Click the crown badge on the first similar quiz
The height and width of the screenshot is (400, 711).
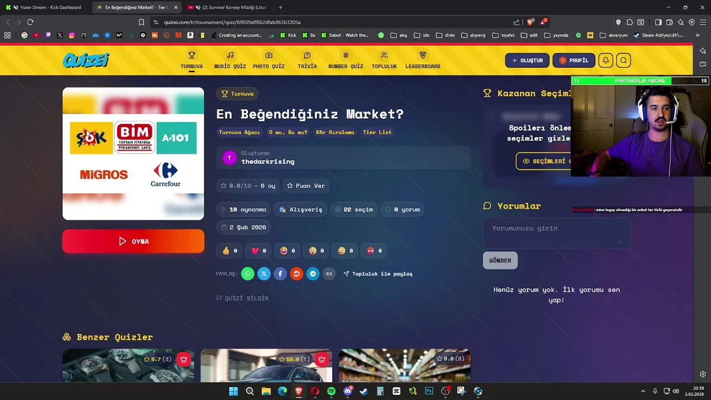coord(184,359)
